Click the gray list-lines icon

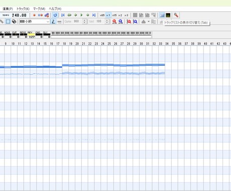(x=153, y=22)
